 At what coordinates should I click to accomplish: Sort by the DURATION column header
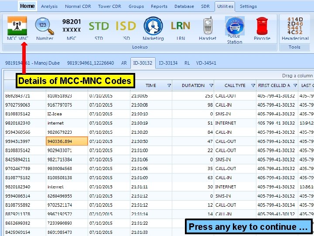tap(193, 86)
